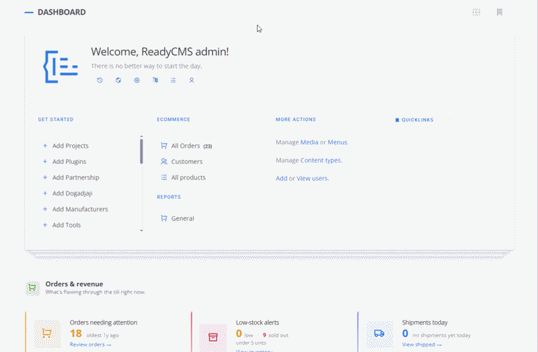
Task: Click the 0 shipments today count
Action: (406, 333)
